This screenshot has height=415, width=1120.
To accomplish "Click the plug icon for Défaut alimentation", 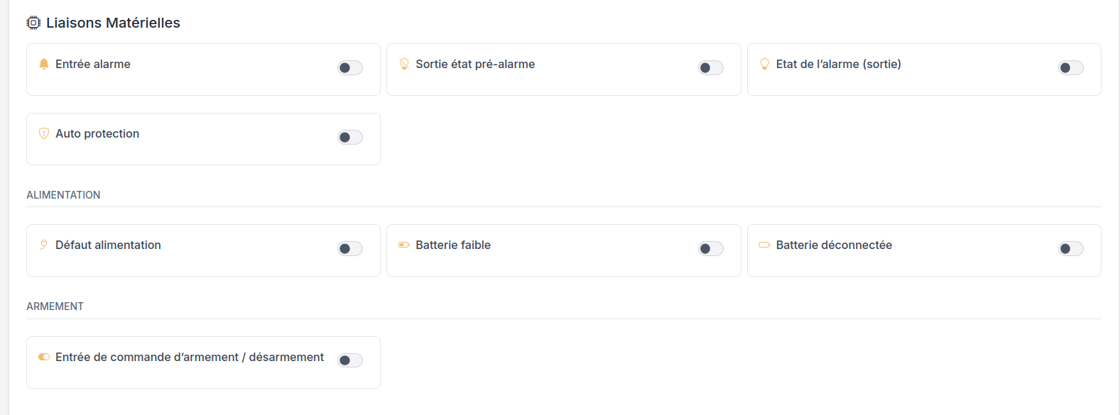I will pyautogui.click(x=44, y=245).
